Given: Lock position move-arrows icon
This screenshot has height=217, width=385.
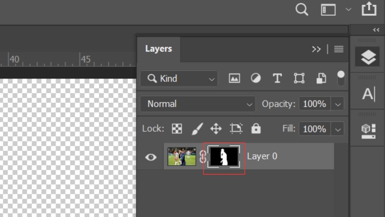Looking at the screenshot, I should click(216, 129).
